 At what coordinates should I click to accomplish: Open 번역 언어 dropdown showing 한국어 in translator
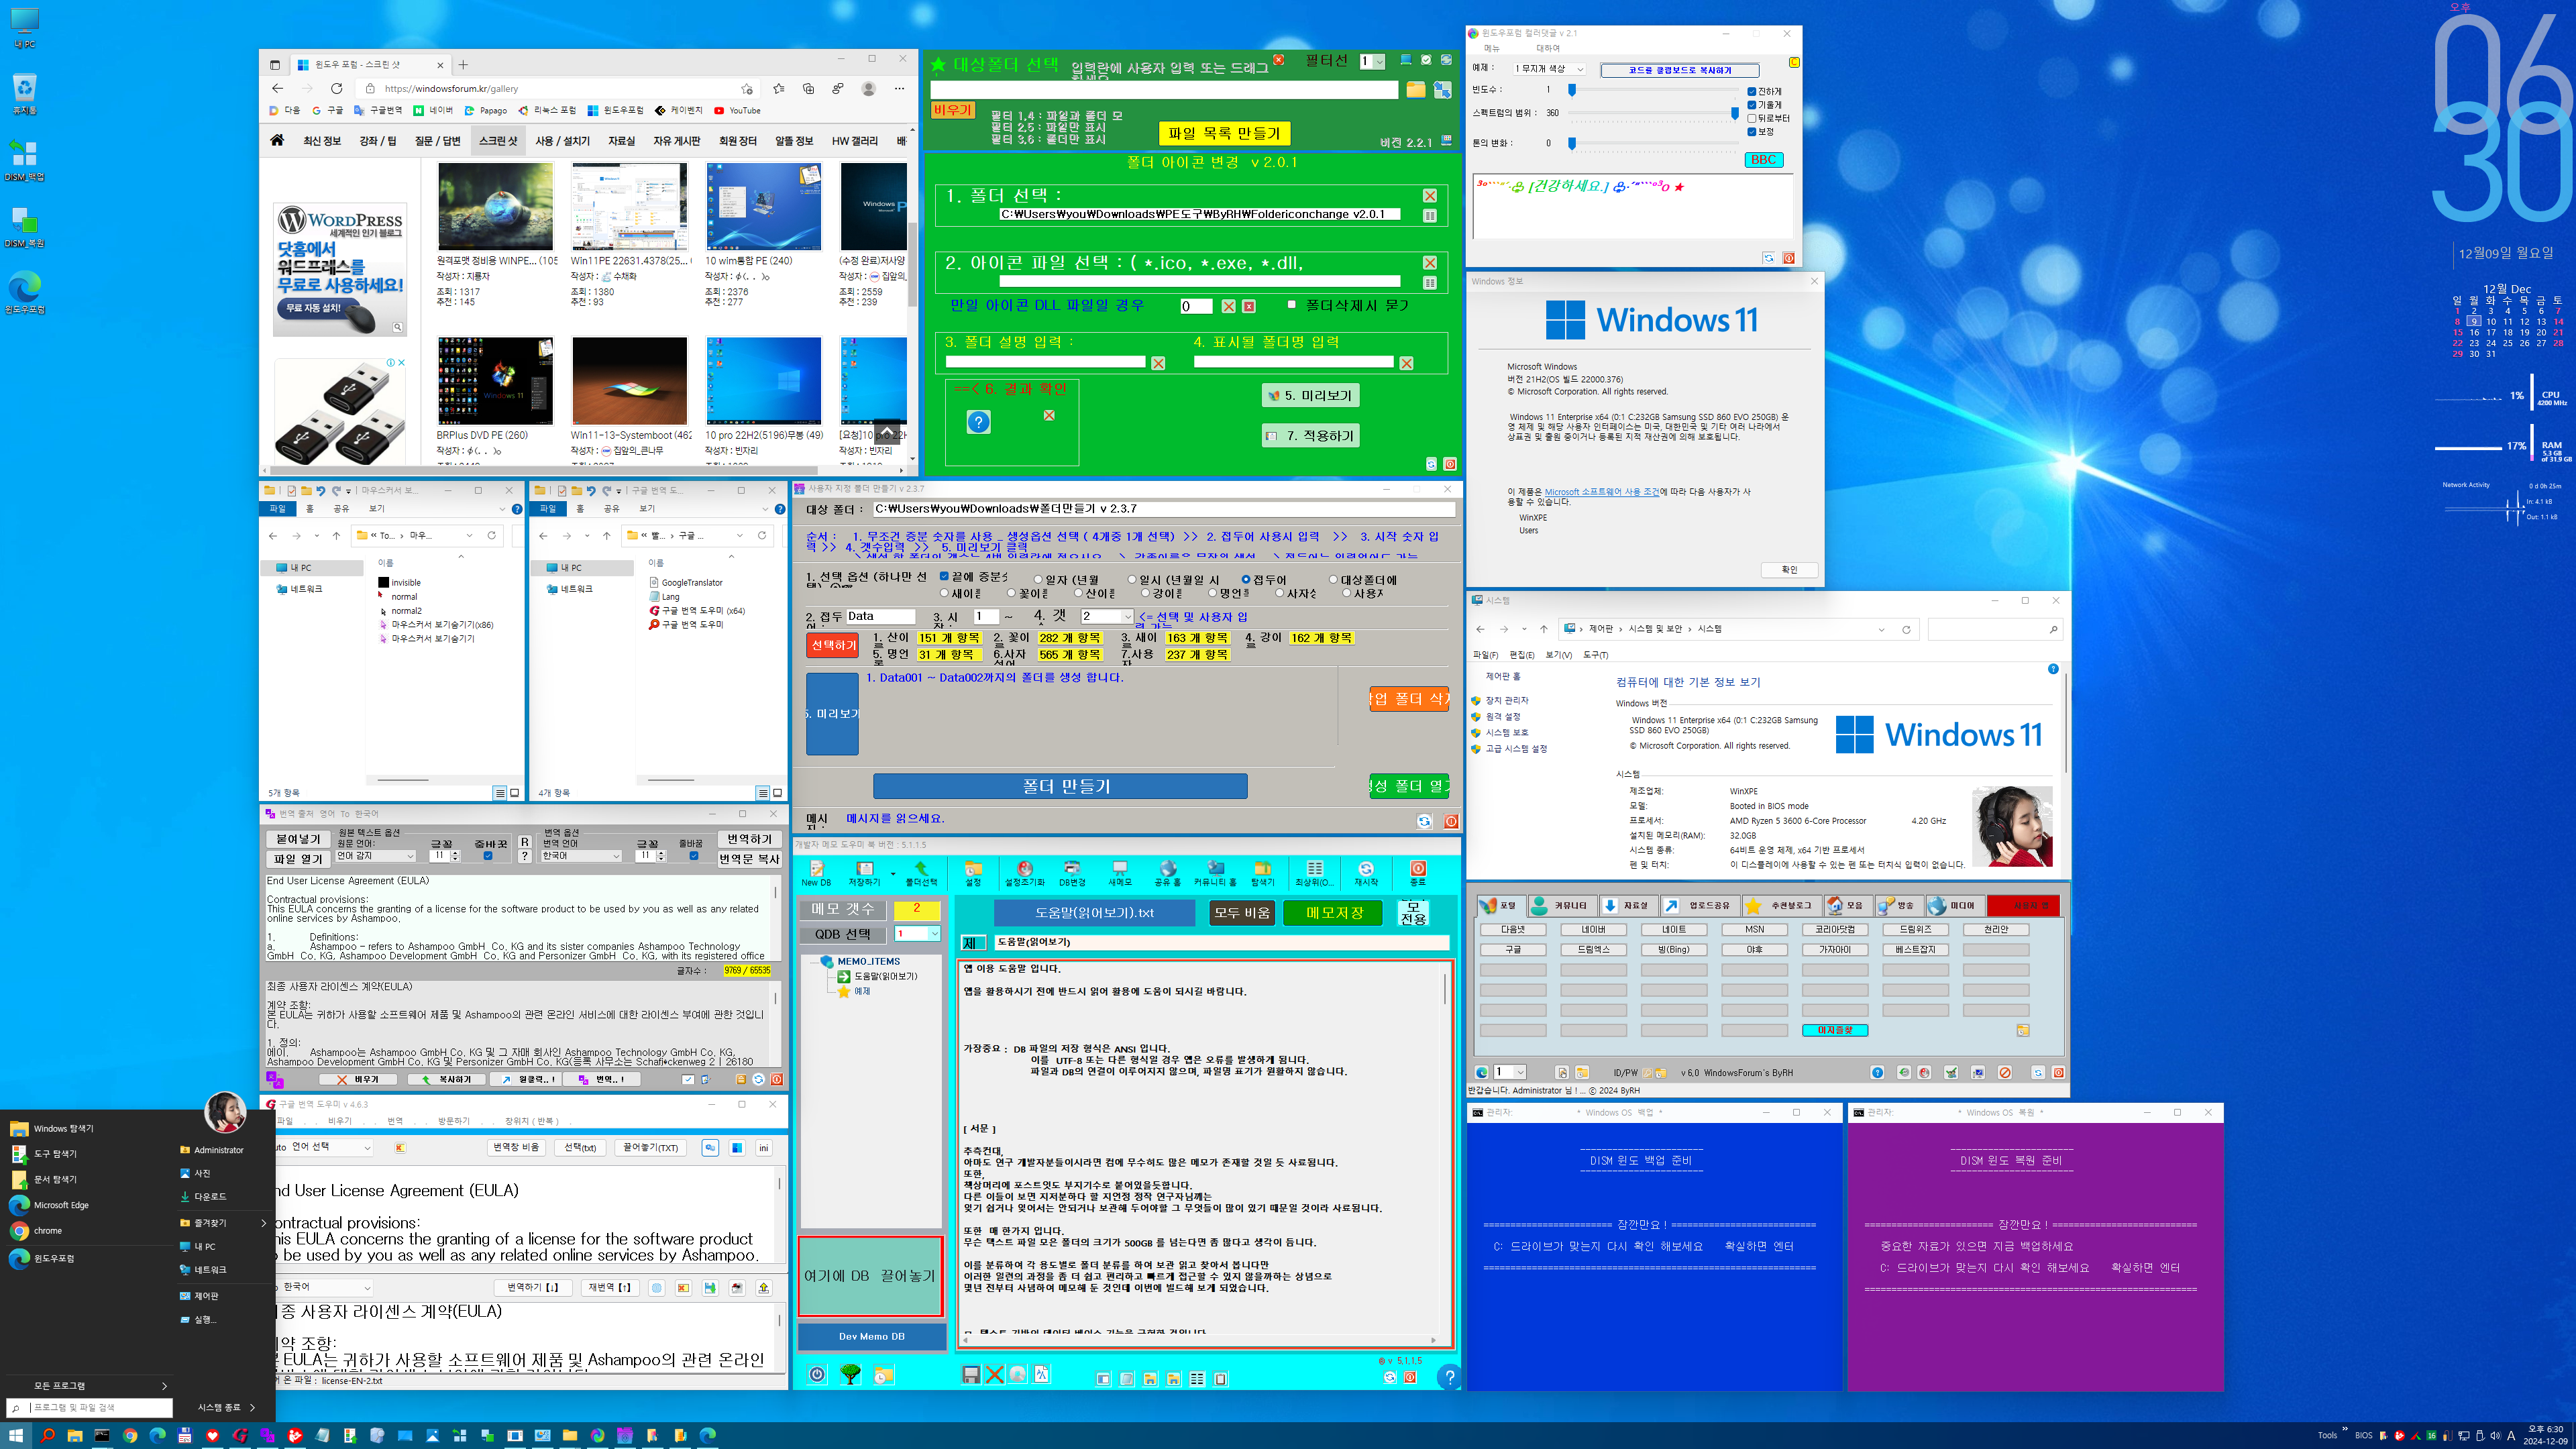tap(581, 856)
